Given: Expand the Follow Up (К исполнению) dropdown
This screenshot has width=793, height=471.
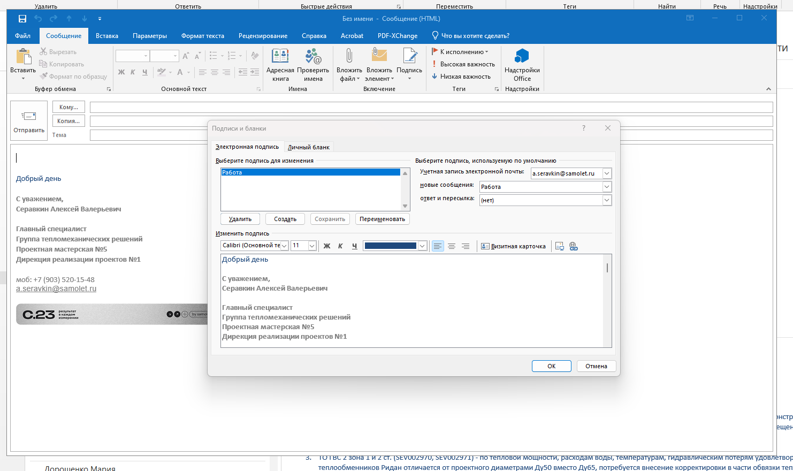Looking at the screenshot, I should tap(486, 52).
